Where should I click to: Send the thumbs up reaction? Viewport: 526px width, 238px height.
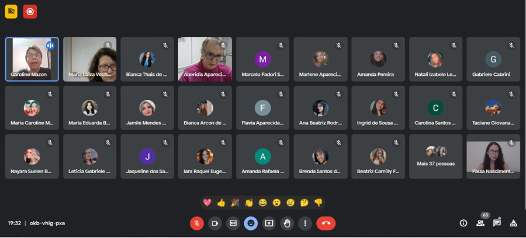(x=221, y=202)
